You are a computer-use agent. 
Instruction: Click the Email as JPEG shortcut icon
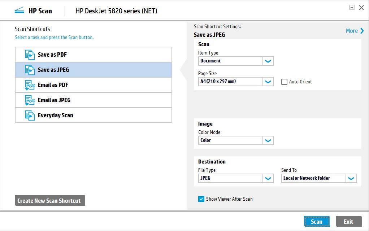pos(30,100)
